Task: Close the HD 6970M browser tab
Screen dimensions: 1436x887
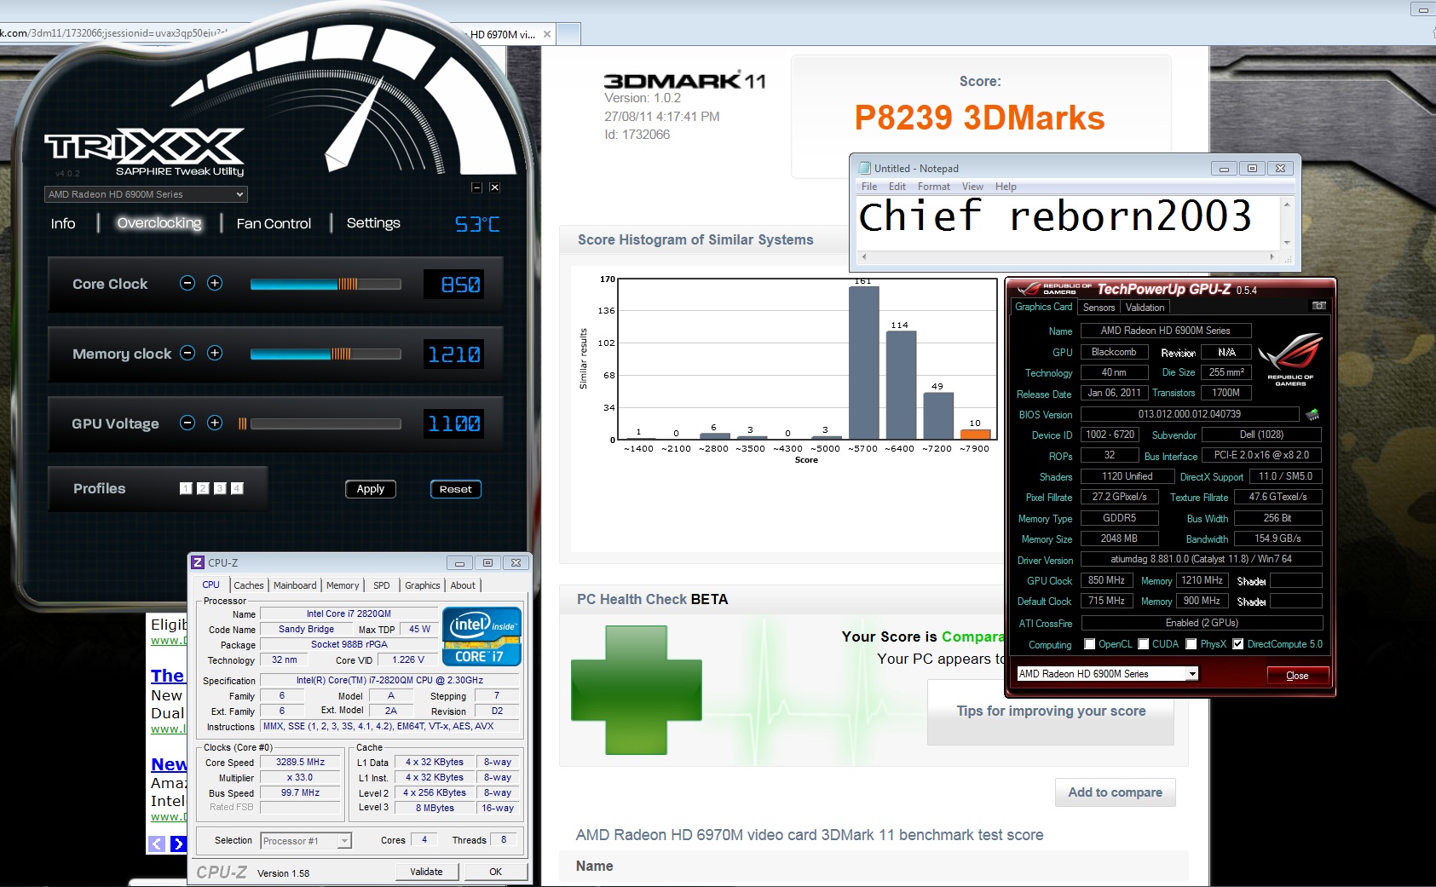Action: tap(547, 35)
